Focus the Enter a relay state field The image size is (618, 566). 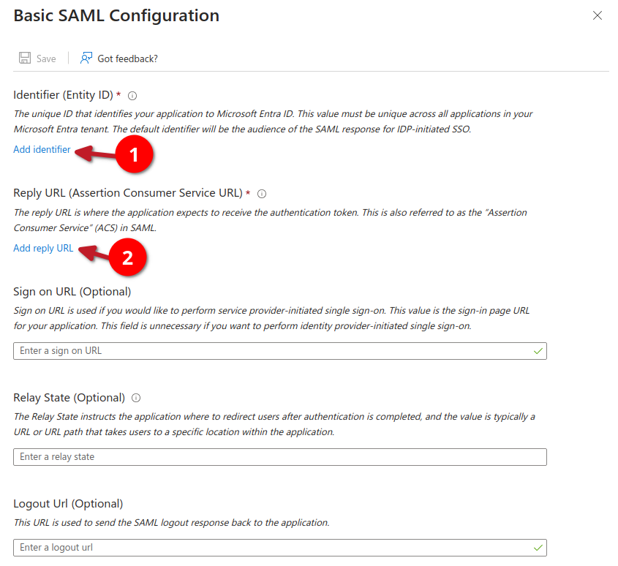coord(279,457)
